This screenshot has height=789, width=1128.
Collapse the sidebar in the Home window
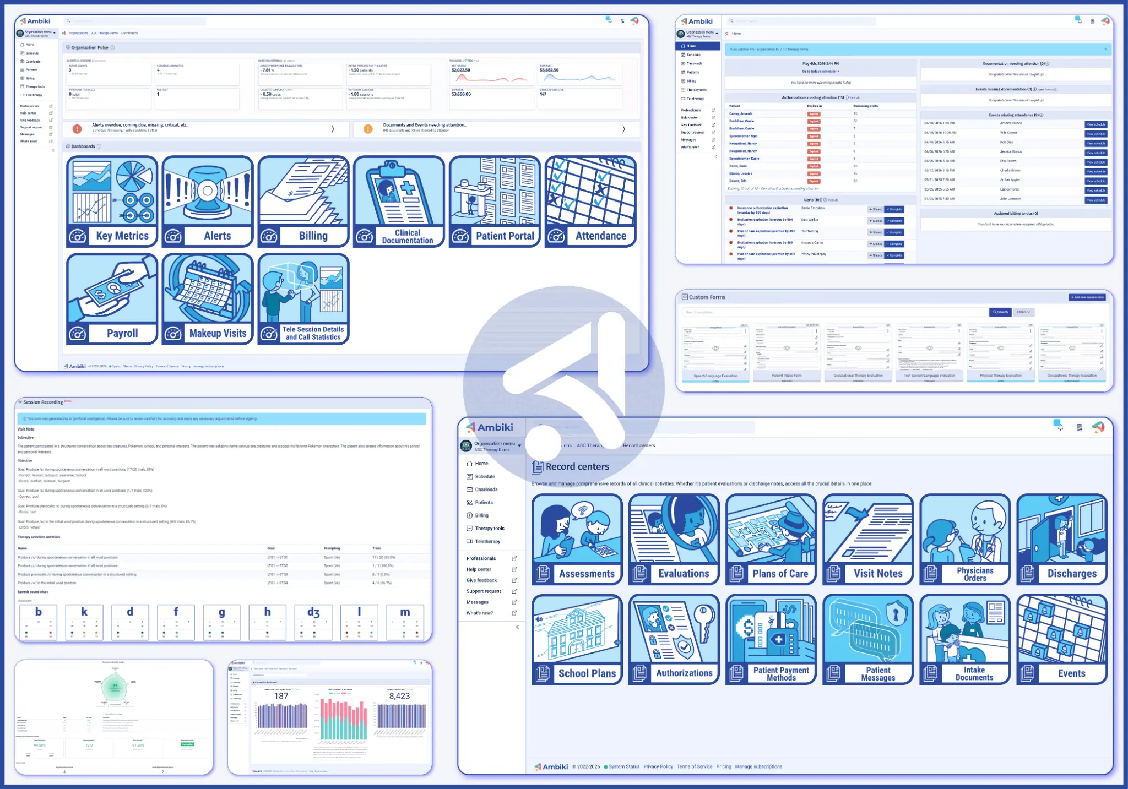(x=715, y=157)
